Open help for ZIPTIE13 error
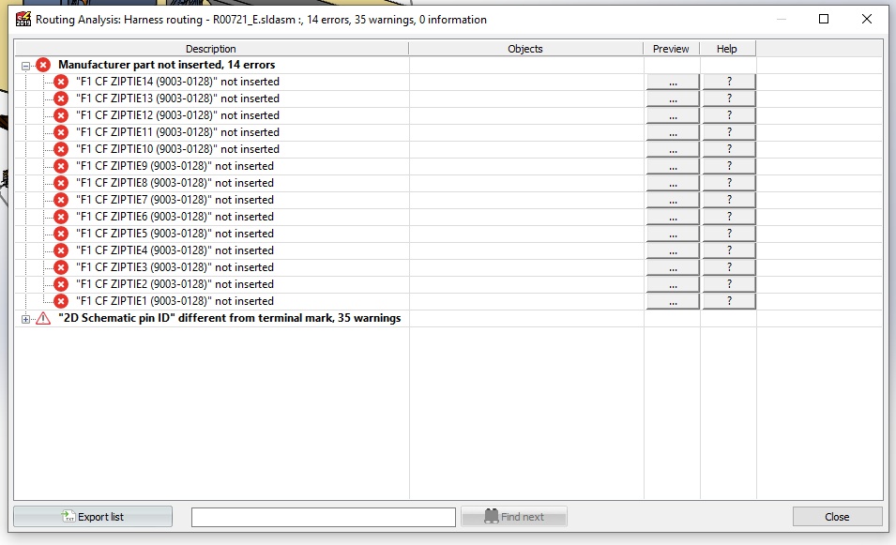 (x=729, y=98)
